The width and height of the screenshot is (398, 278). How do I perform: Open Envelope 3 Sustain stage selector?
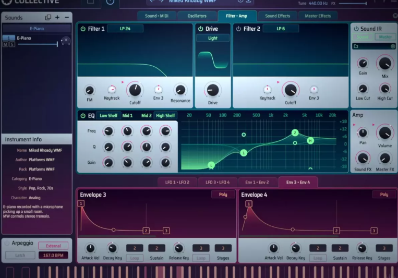click(x=156, y=248)
